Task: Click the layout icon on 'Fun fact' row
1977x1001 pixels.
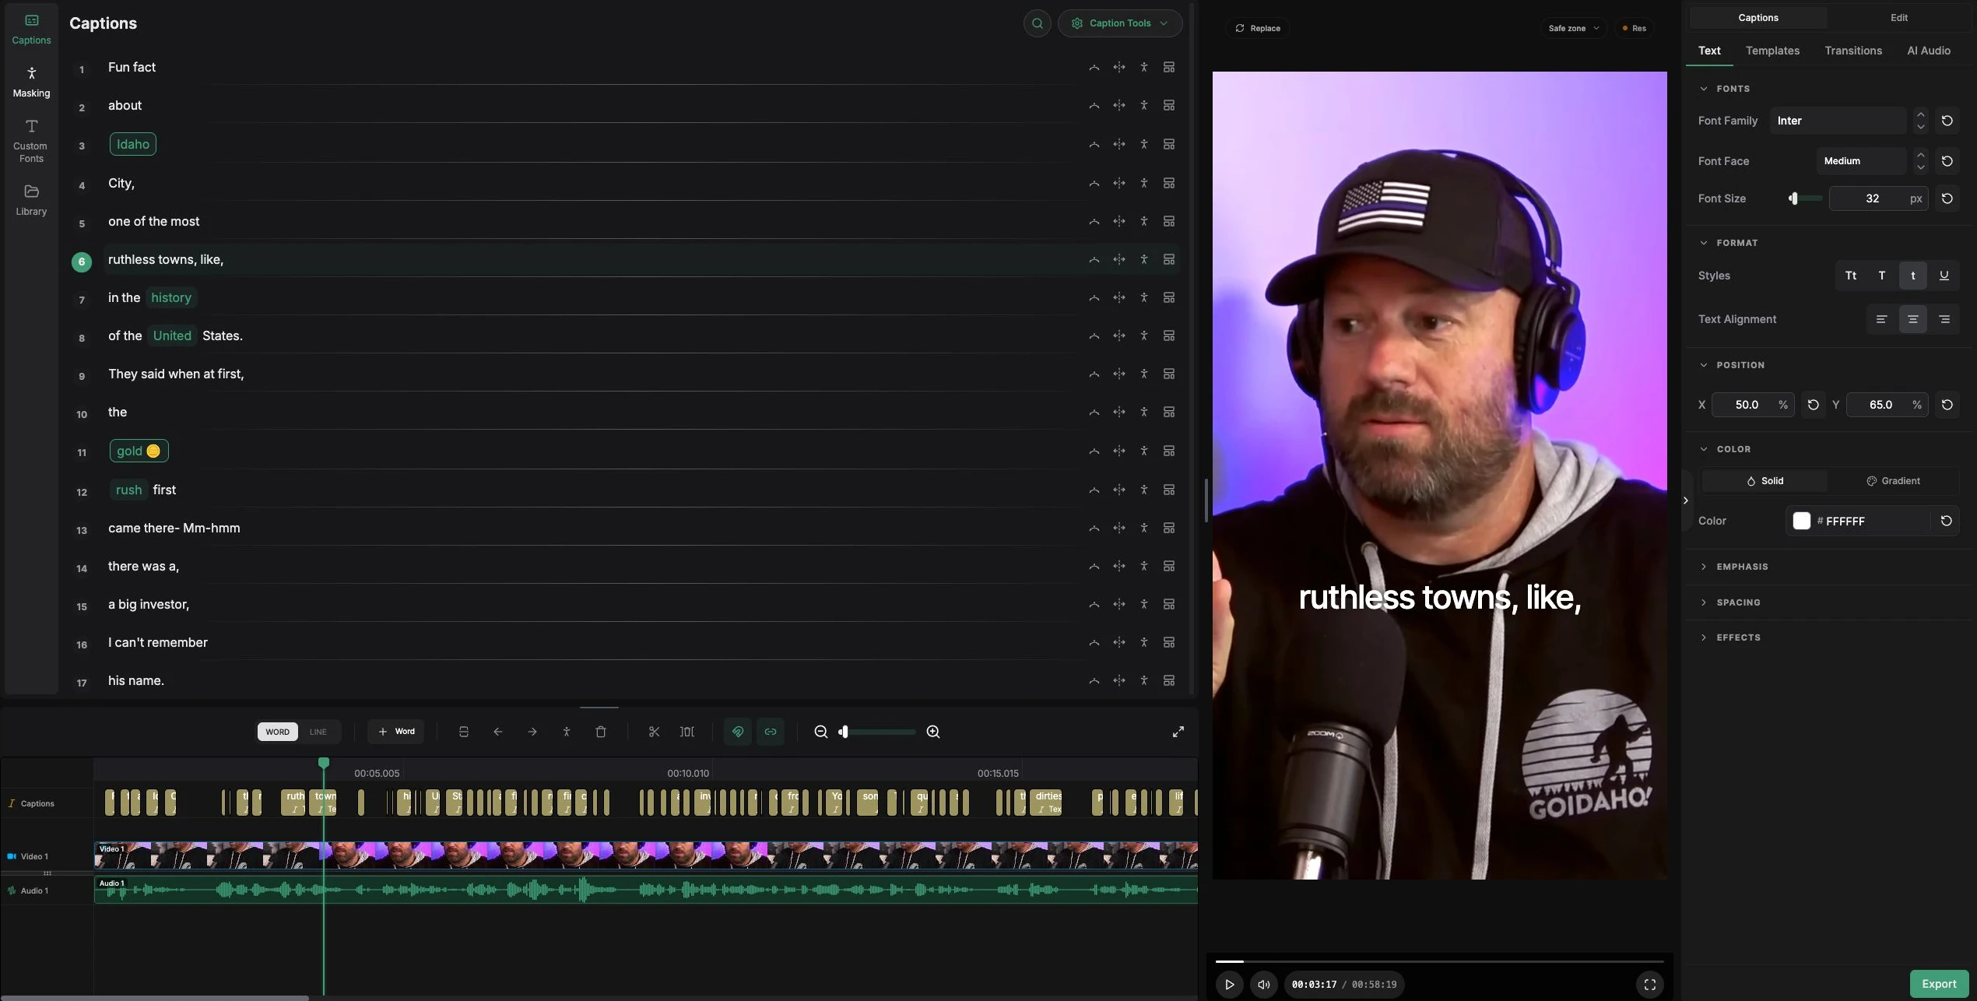Action: [1168, 67]
